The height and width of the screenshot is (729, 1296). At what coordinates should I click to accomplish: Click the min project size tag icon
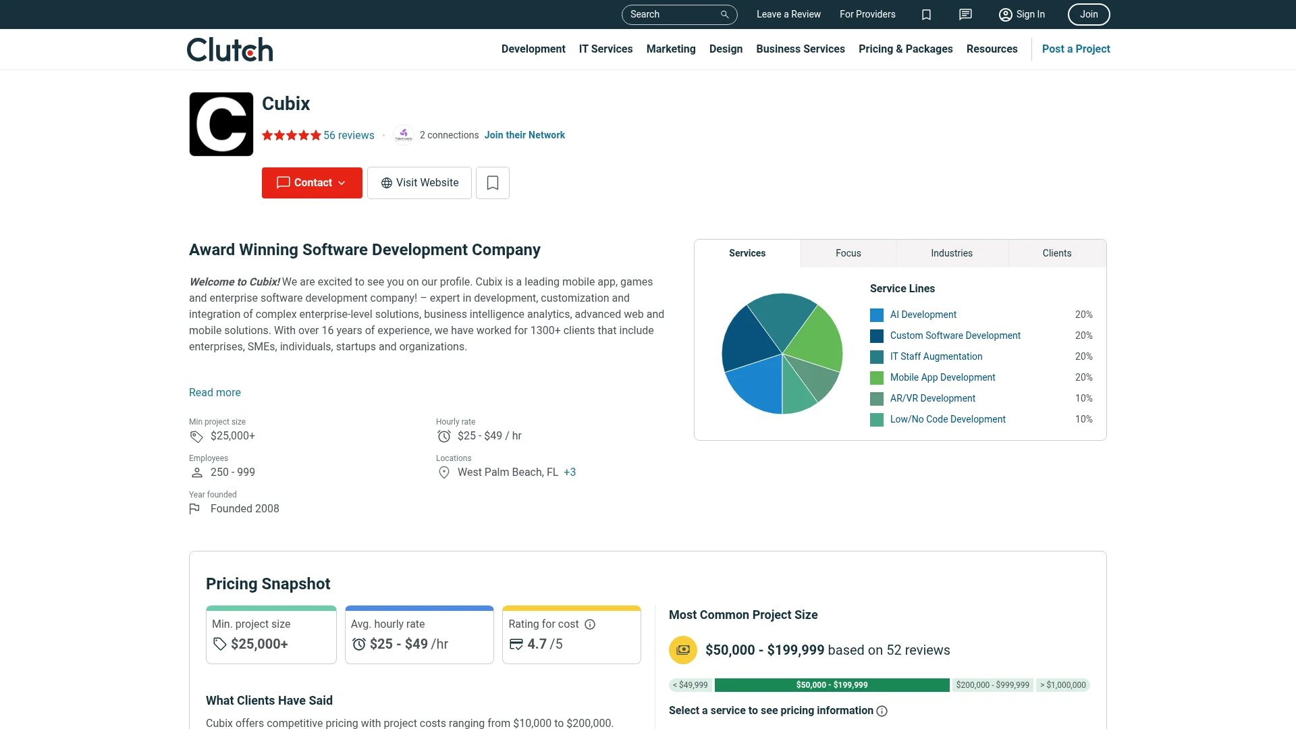coord(196,437)
